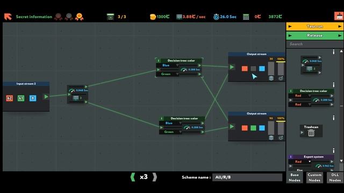Click scrollbar down arrow in node palette
Screen dimensions: 344x193
click(x=341, y=161)
